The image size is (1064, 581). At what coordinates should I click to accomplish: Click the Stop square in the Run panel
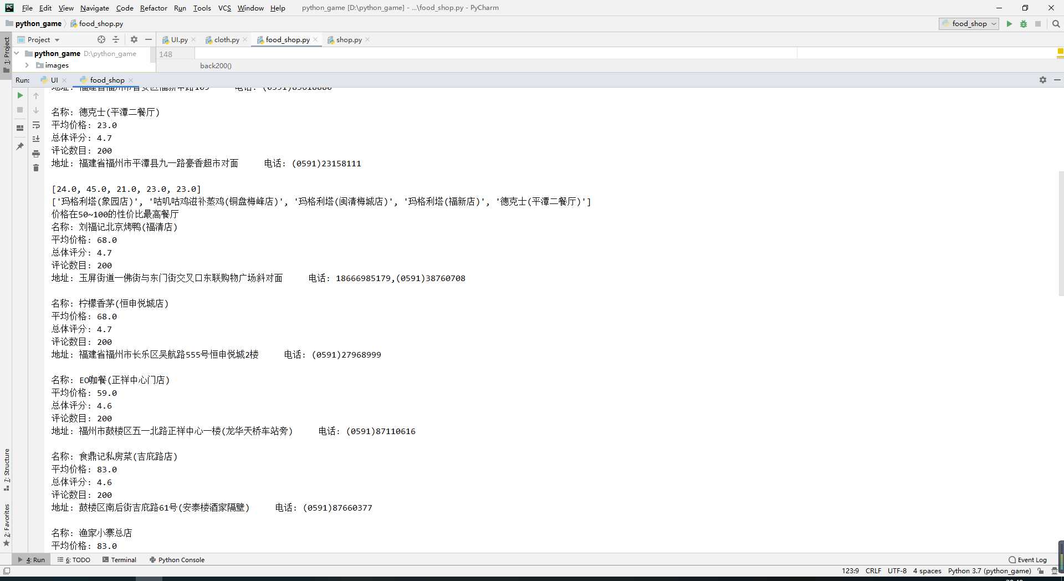pyautogui.click(x=20, y=110)
